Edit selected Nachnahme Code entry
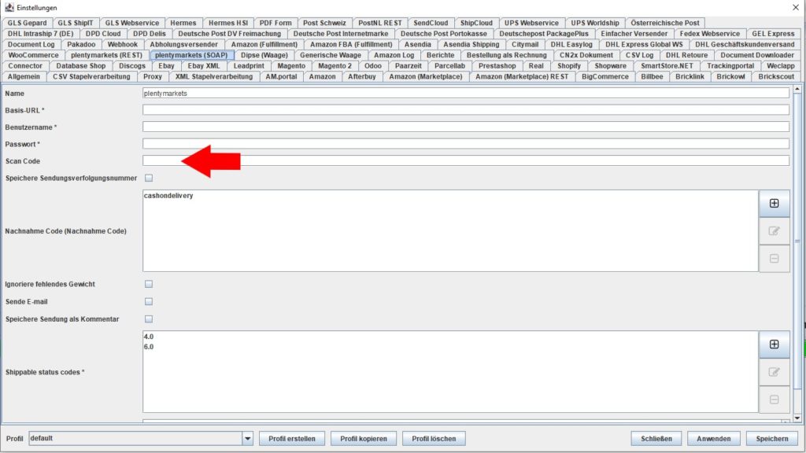Screen dimensions: 806x453 775,231
